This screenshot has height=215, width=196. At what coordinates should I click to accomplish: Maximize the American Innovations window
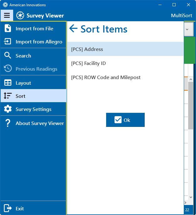click(174, 5)
